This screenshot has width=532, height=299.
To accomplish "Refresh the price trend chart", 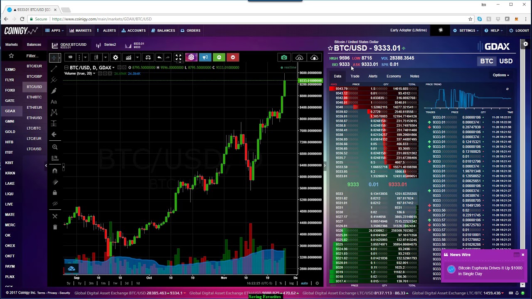I will coord(507,89).
